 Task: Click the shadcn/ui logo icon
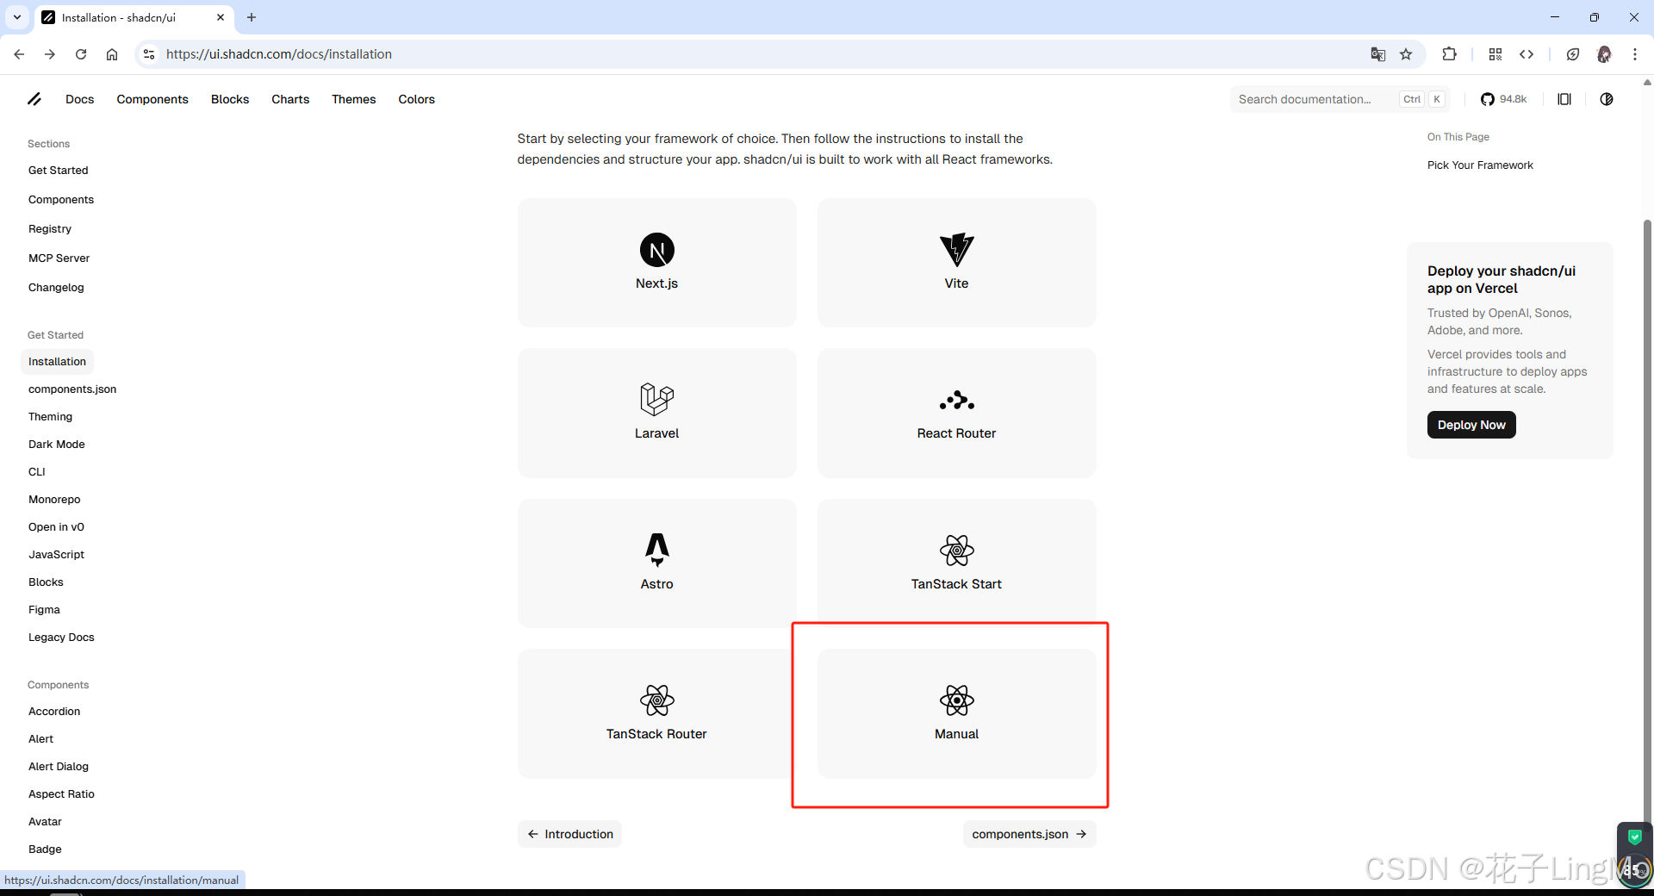[34, 99]
